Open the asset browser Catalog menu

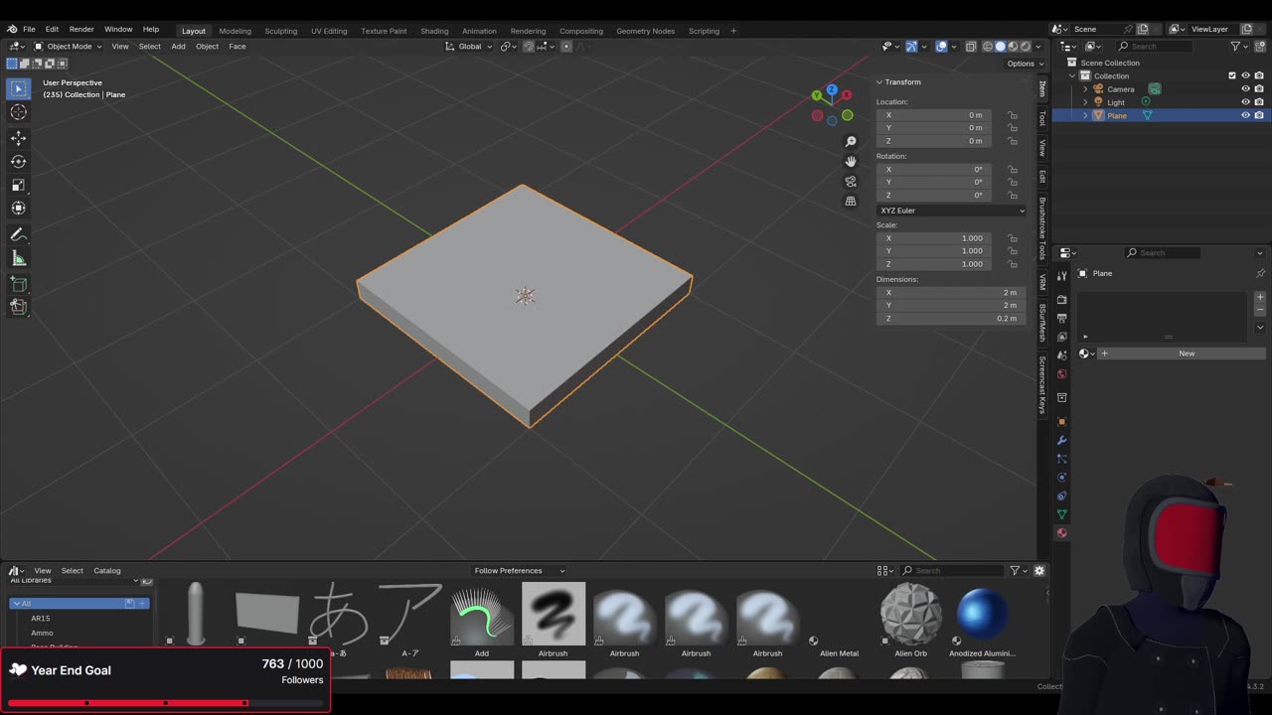click(x=107, y=571)
